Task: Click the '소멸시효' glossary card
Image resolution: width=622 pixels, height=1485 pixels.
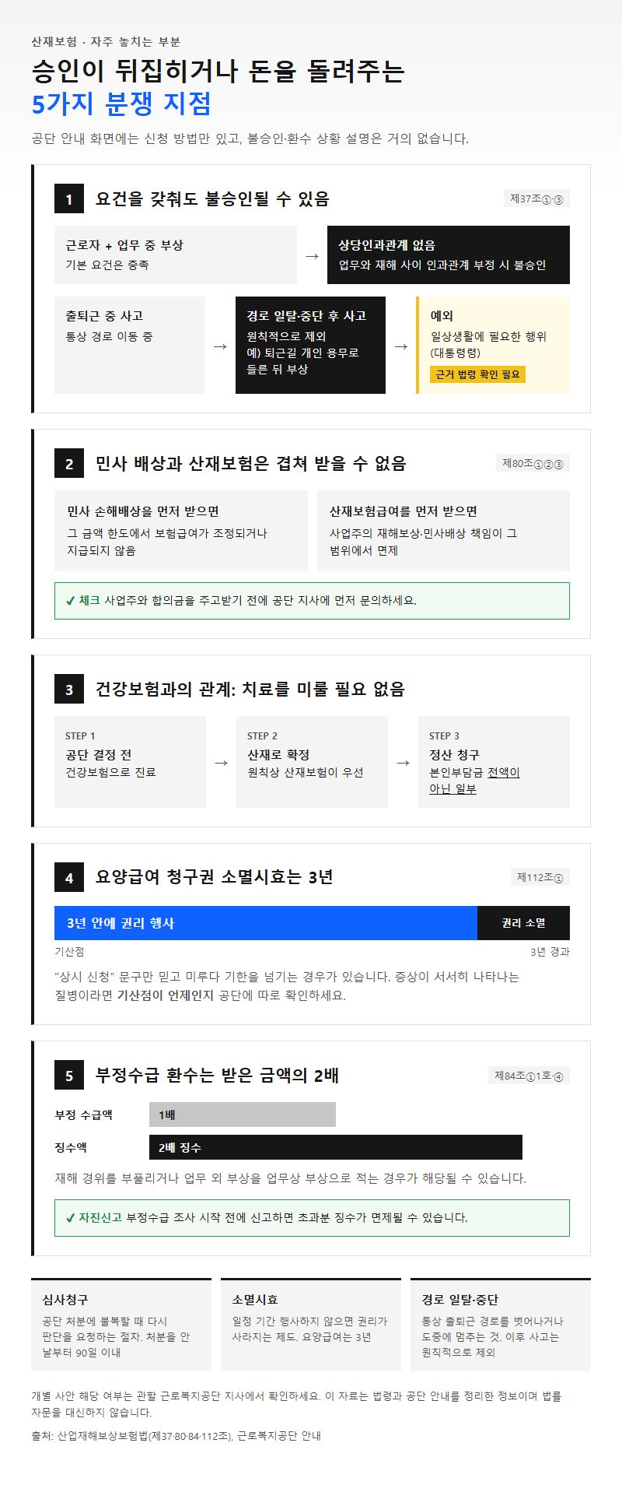Action: click(x=311, y=1325)
